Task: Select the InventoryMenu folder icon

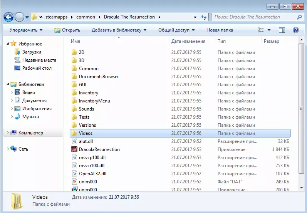Action: pyautogui.click(x=74, y=101)
